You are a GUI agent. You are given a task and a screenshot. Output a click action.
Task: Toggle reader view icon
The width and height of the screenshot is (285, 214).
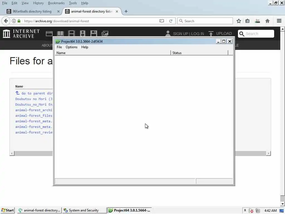162,21
